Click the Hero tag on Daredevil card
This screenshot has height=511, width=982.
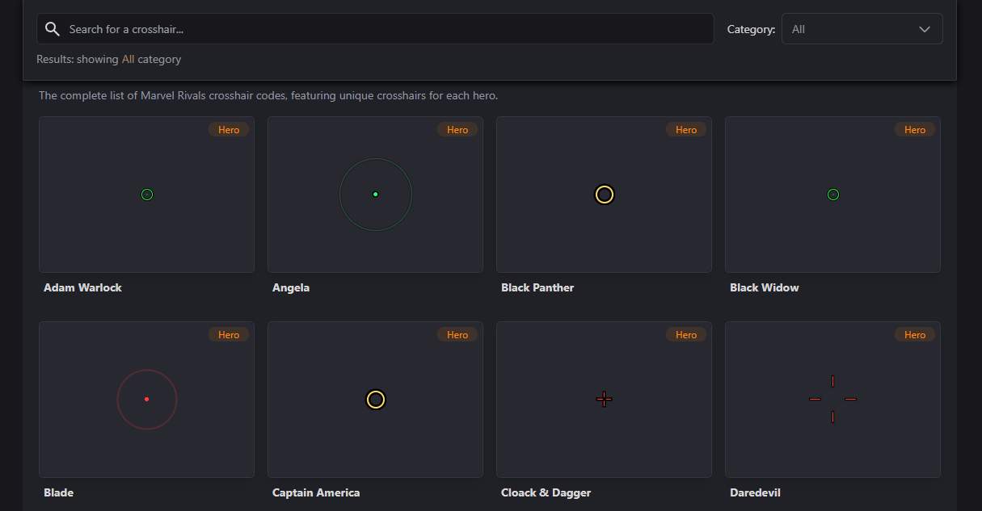coord(915,335)
